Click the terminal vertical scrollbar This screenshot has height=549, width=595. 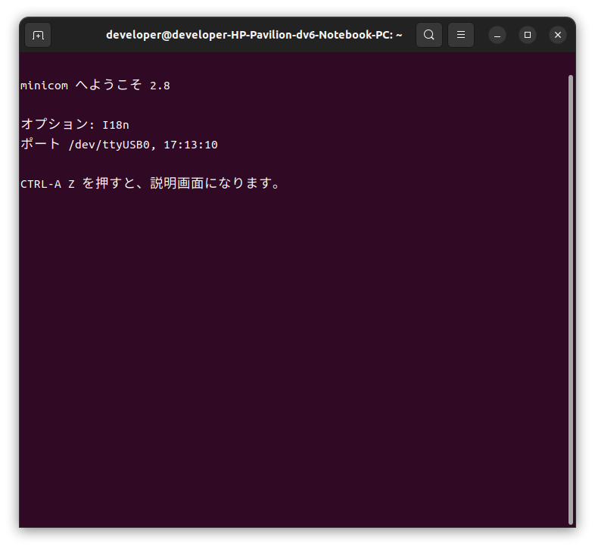pyautogui.click(x=571, y=300)
